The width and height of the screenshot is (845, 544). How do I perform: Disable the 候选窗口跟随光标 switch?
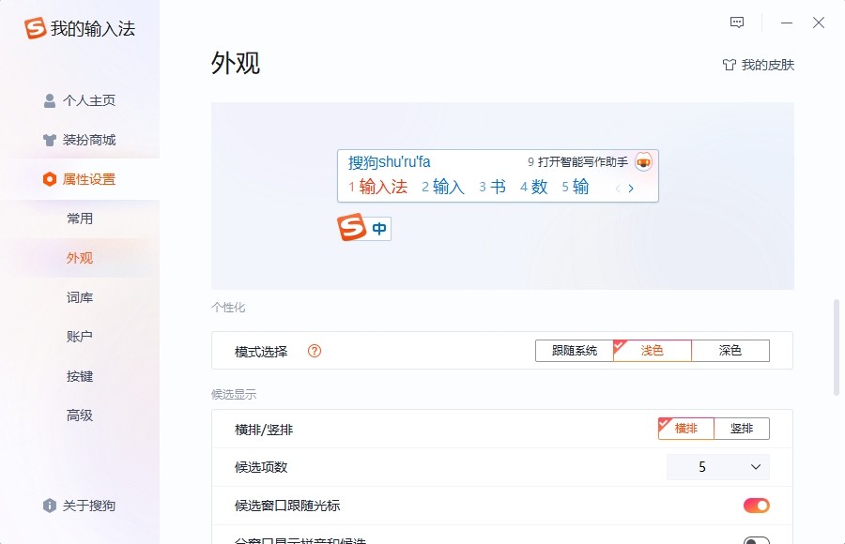click(x=756, y=504)
